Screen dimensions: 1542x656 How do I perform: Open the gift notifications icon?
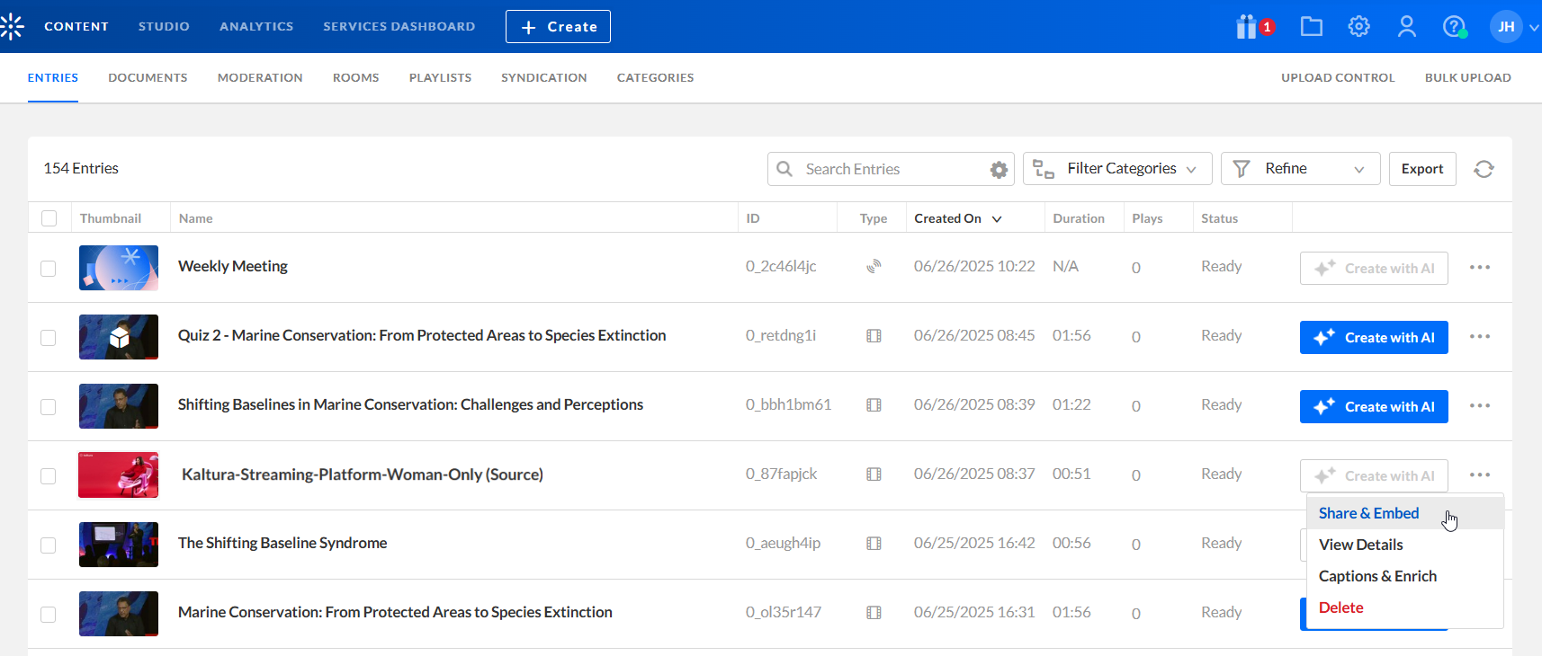point(1248,27)
